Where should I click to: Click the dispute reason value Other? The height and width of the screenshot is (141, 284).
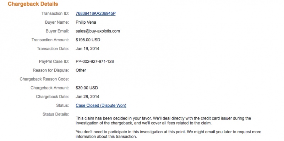(81, 70)
